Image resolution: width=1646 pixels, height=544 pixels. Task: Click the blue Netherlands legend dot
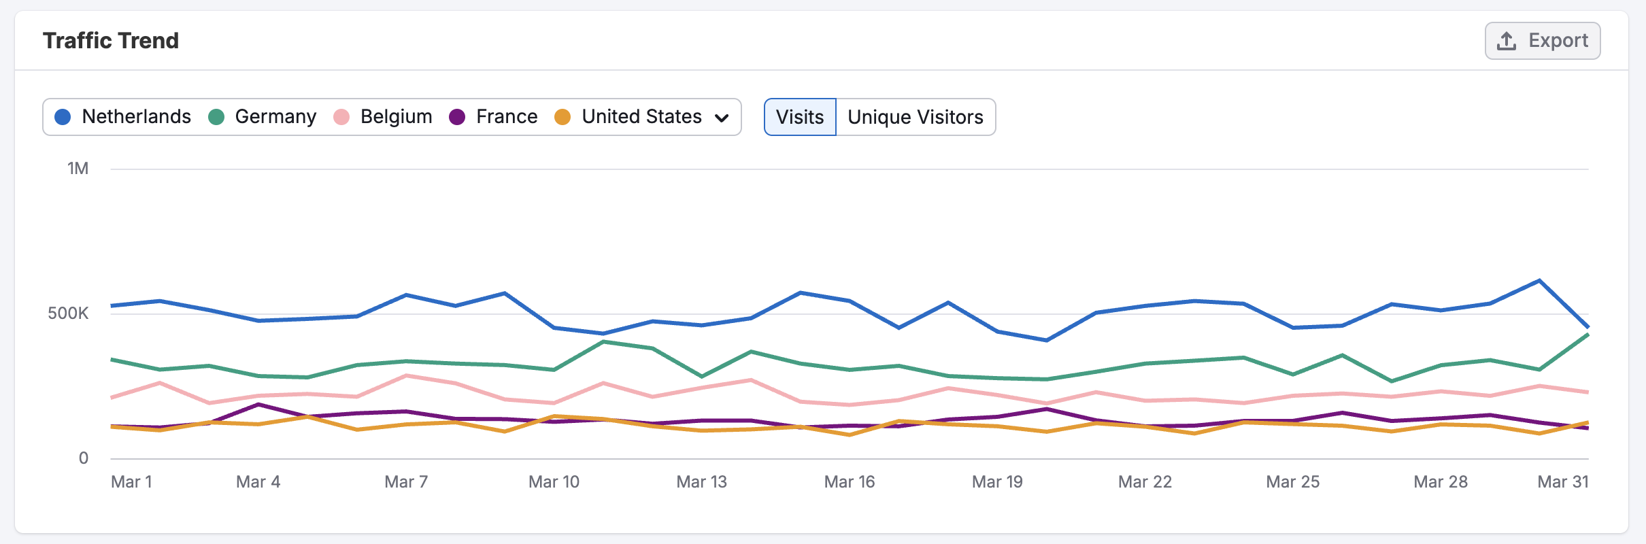63,117
